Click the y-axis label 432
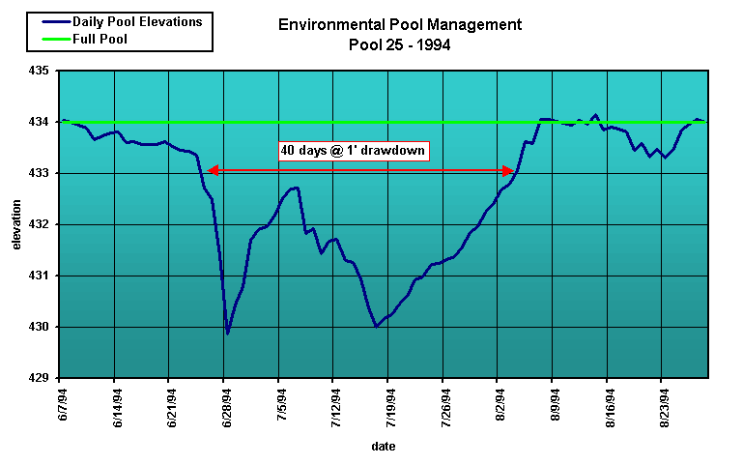Image resolution: width=743 pixels, height=465 pixels. point(39,224)
